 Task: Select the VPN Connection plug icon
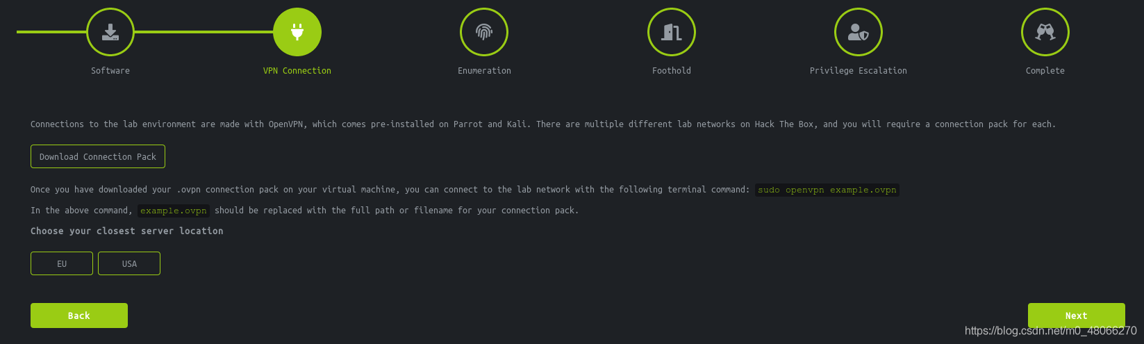[x=297, y=32]
